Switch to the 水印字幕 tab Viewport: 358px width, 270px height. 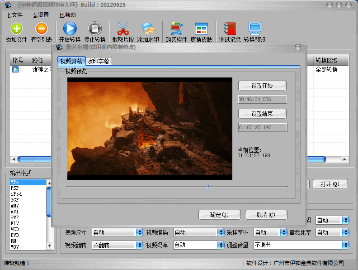point(98,61)
